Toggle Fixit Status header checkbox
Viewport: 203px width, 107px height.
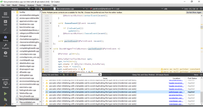tap(186, 78)
